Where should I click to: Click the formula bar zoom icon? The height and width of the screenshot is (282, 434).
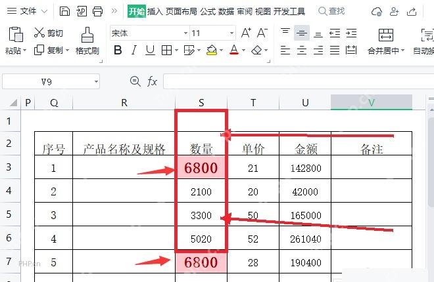click(135, 81)
